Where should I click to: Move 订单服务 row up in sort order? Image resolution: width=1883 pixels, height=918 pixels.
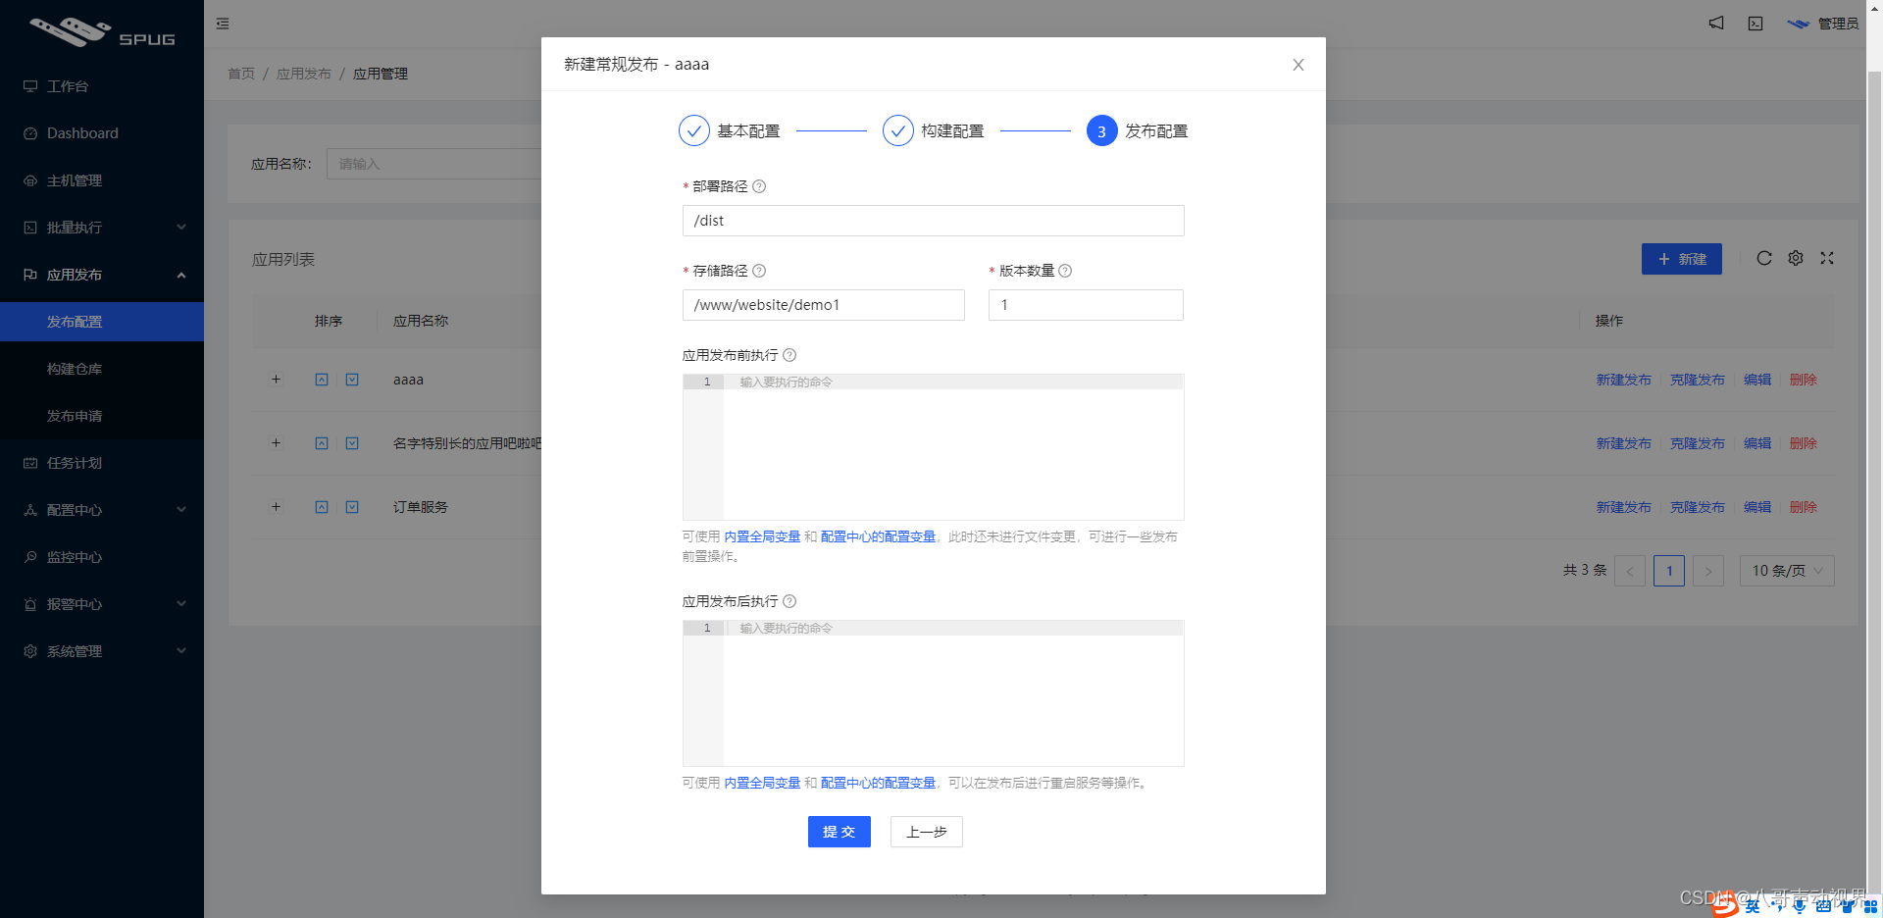pos(322,507)
